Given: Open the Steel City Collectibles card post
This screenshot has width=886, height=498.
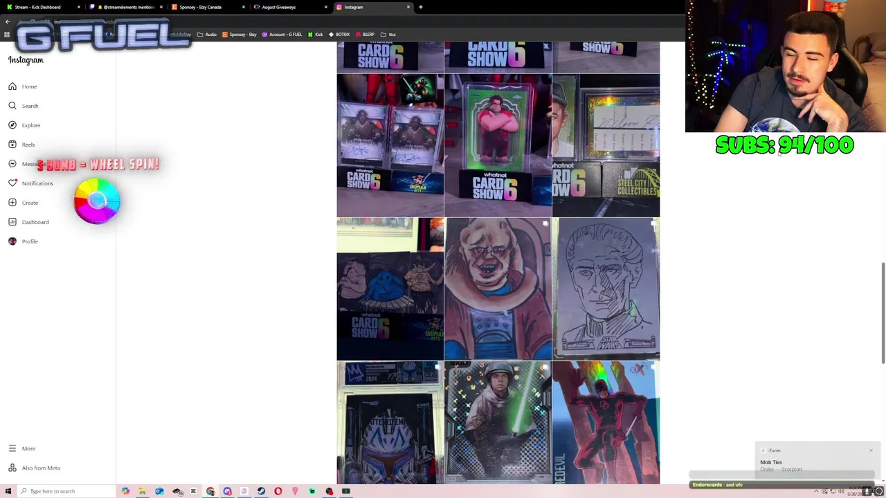Looking at the screenshot, I should tap(606, 145).
